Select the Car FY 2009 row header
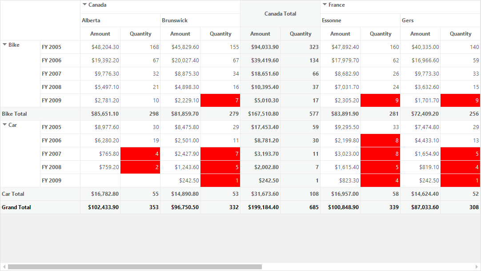Image resolution: width=481 pixels, height=271 pixels. (x=60, y=181)
